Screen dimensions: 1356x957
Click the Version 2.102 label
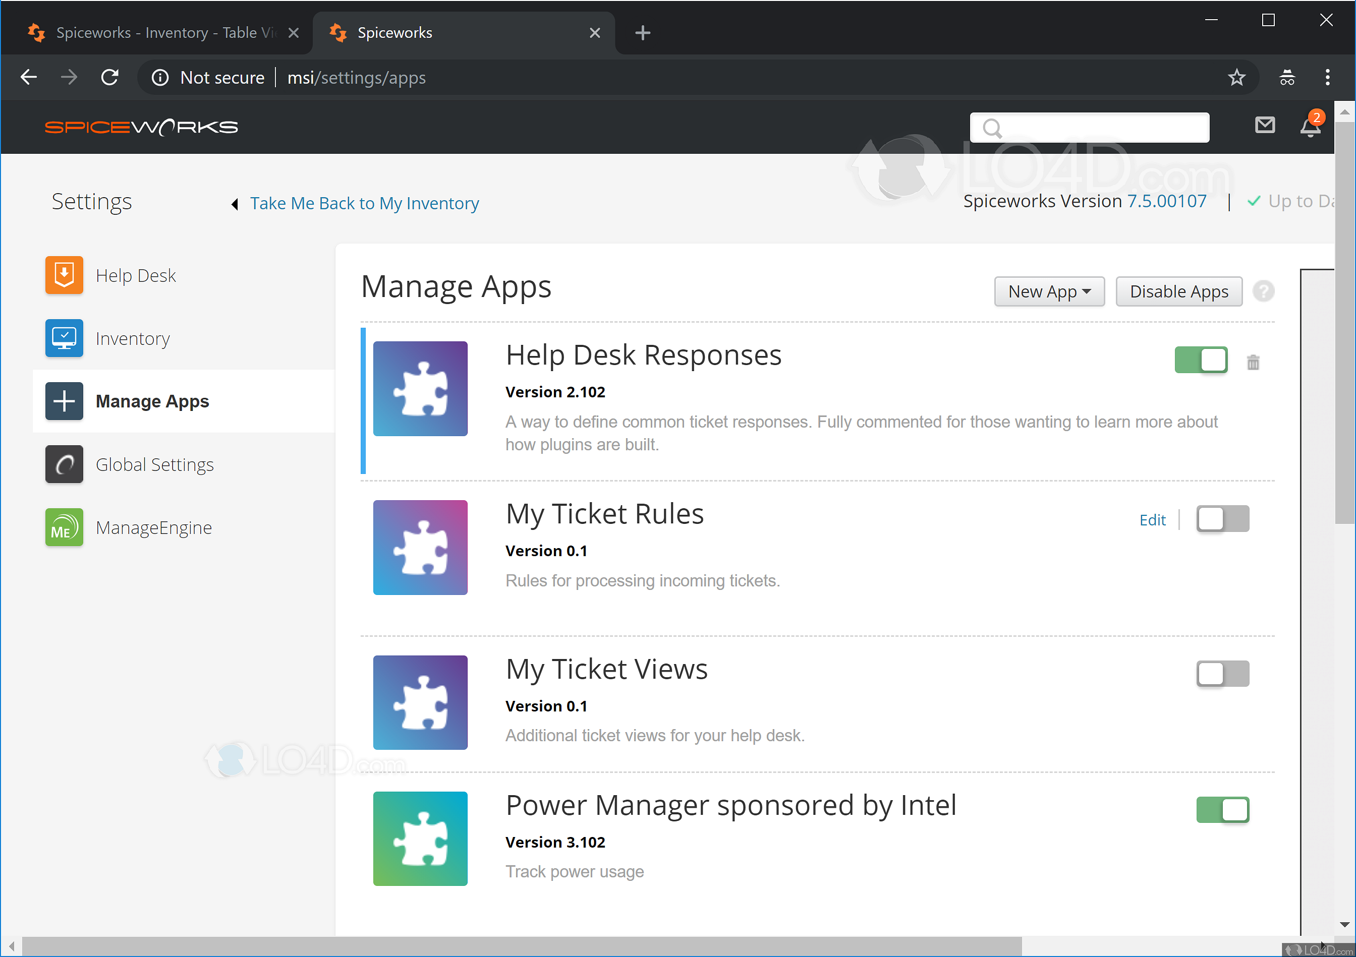tap(555, 392)
